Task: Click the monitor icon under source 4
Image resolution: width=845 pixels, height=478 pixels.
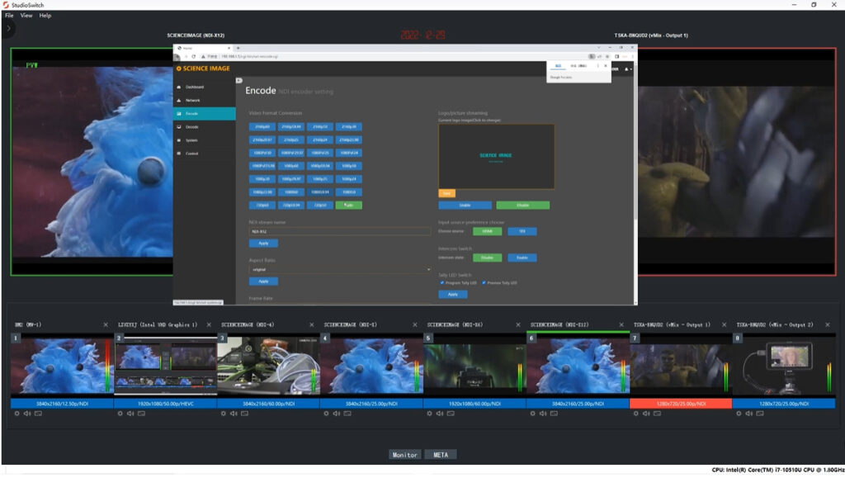Action: pos(347,414)
